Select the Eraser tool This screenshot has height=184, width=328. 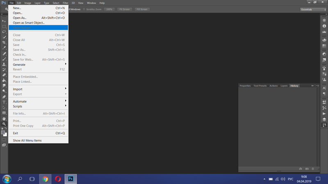click(x=4, y=75)
